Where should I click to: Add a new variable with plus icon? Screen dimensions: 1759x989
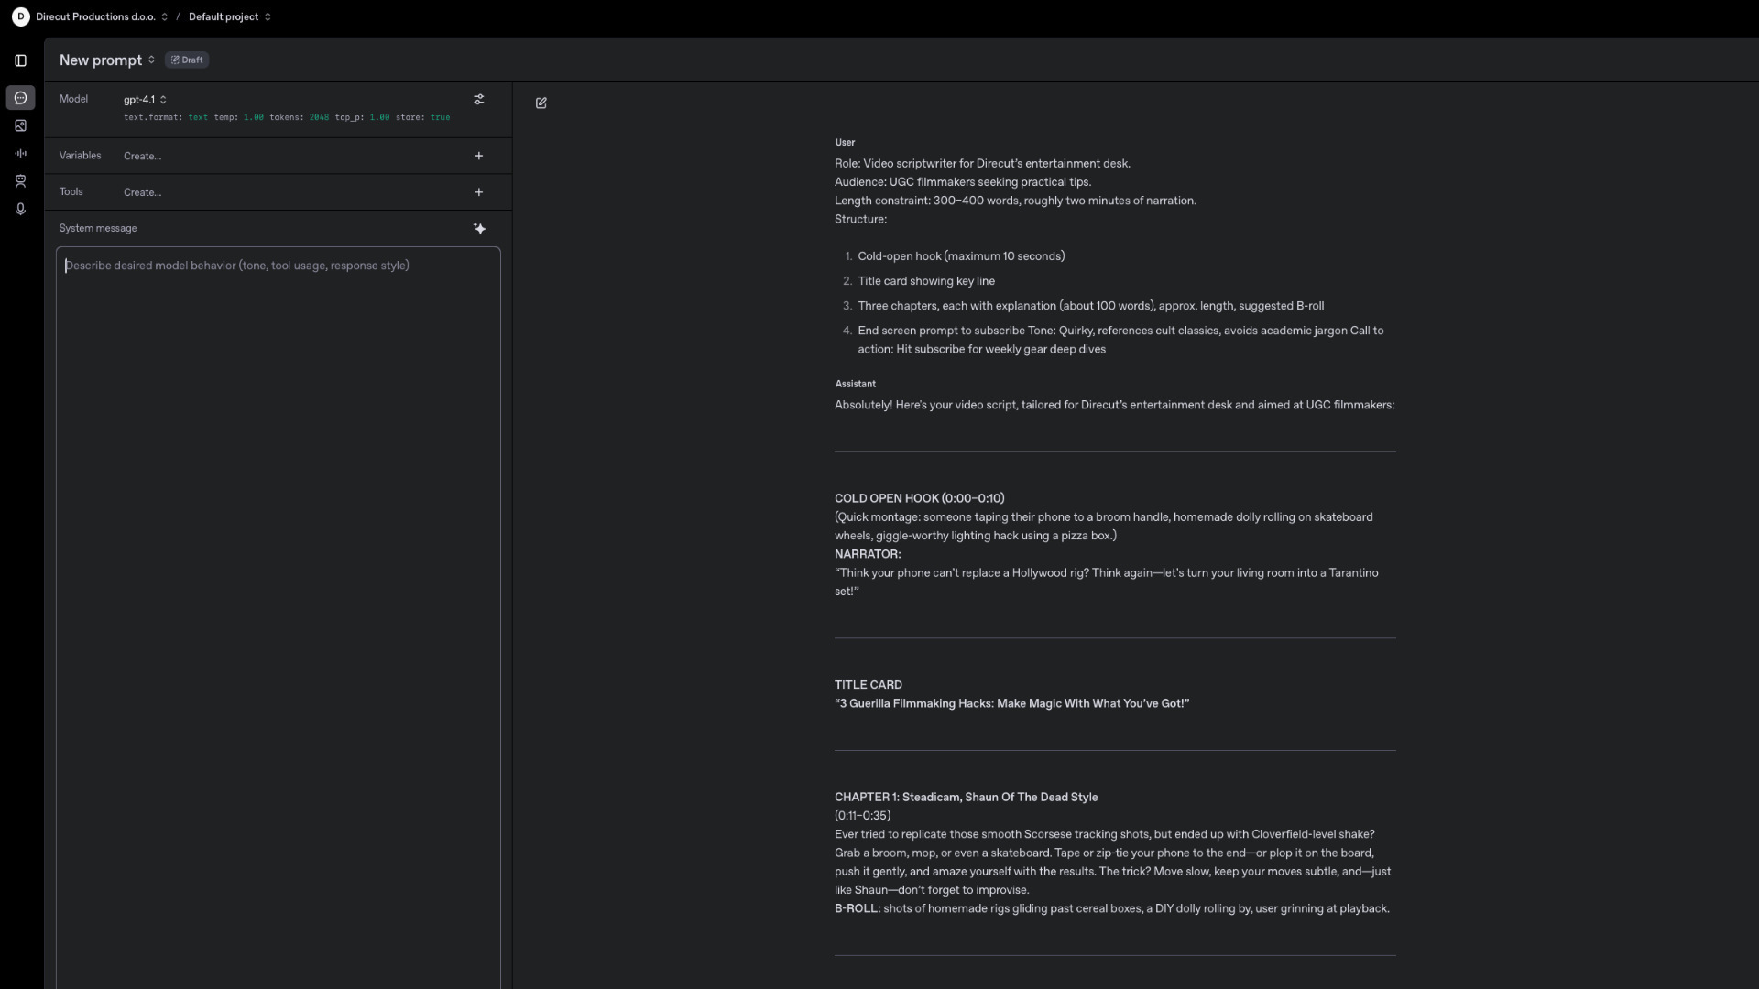click(478, 156)
